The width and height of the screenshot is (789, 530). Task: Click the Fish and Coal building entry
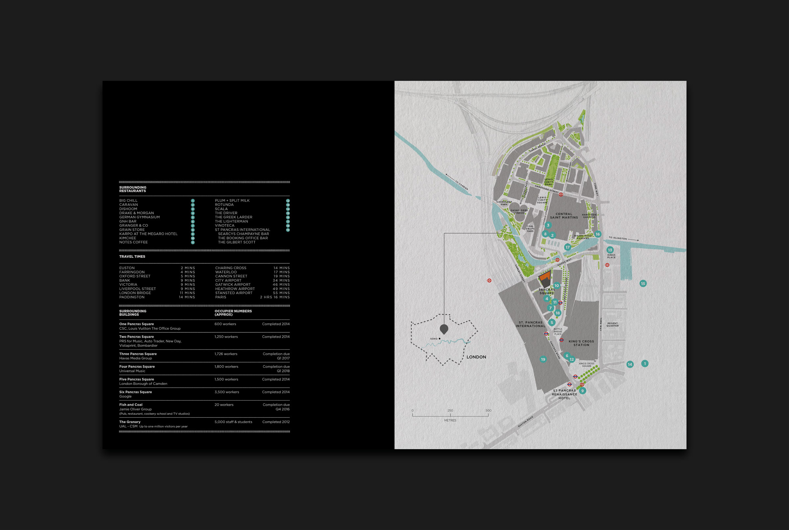coord(131,404)
